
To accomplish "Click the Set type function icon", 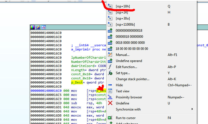I will tap(110, 73).
